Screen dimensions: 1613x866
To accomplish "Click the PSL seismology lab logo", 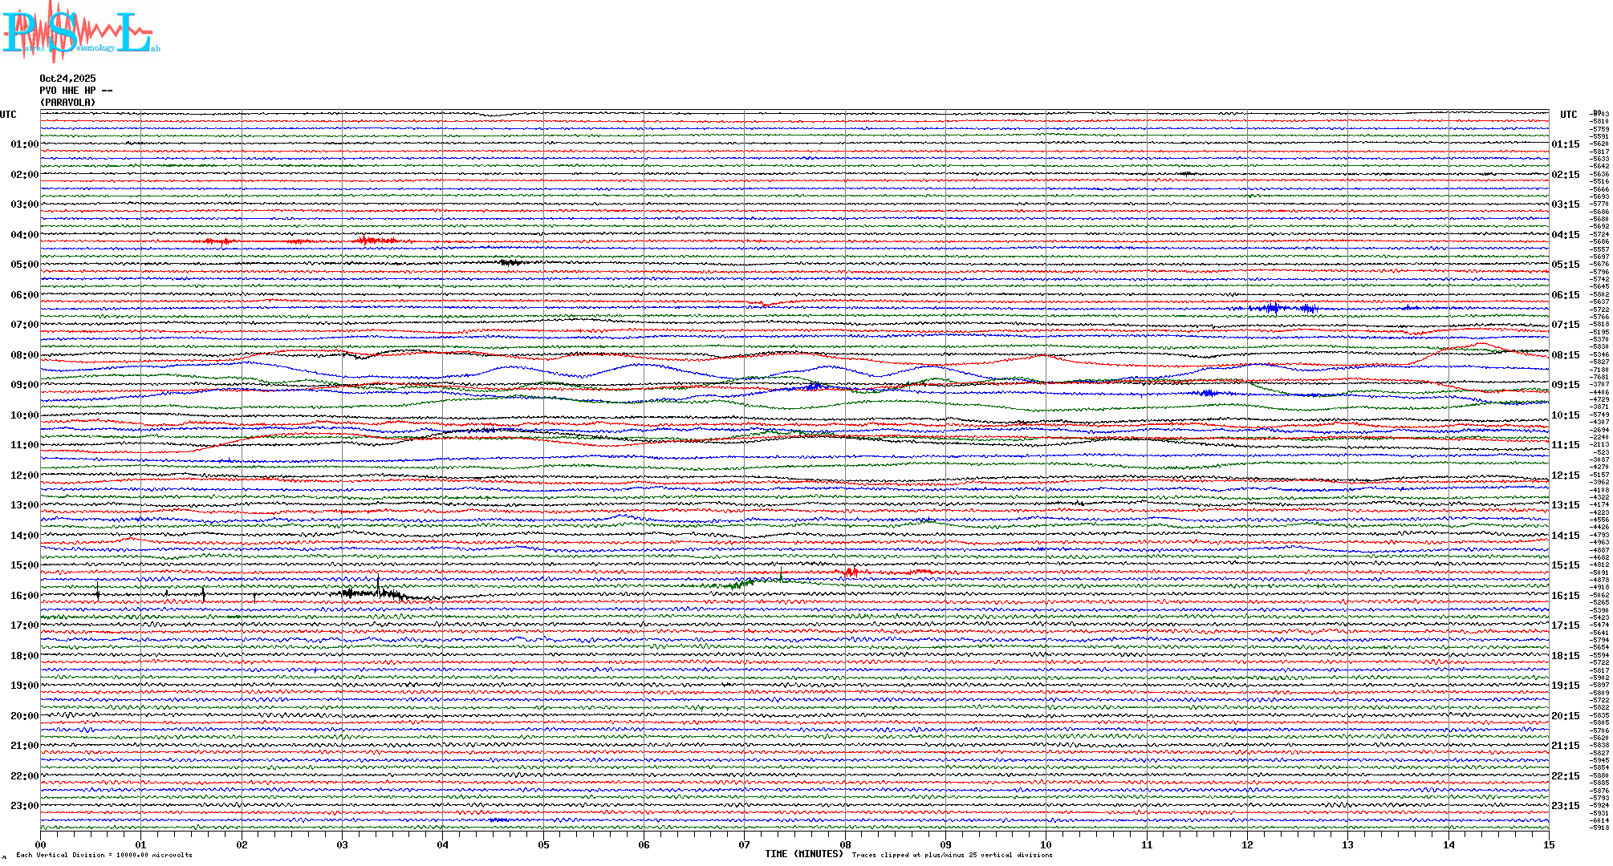I will (80, 32).
